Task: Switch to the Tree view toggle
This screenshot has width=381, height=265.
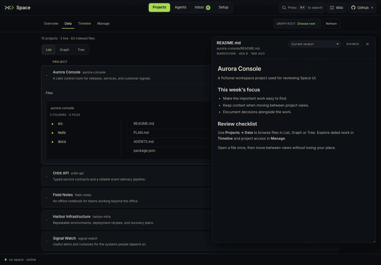Action: [x=81, y=50]
